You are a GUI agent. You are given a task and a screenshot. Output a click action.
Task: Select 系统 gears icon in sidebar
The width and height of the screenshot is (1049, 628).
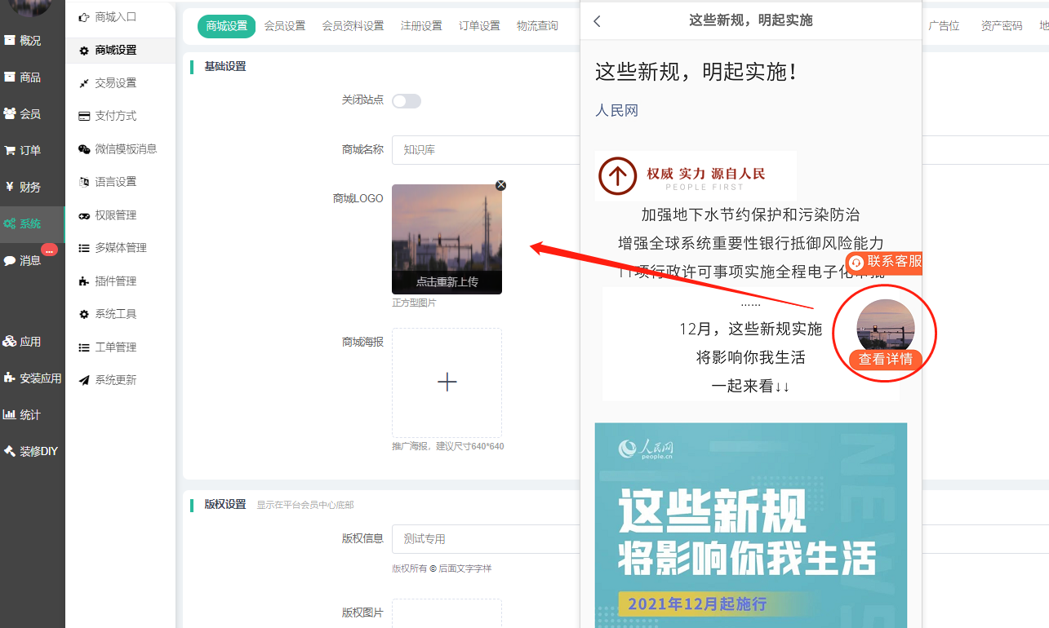(x=10, y=223)
